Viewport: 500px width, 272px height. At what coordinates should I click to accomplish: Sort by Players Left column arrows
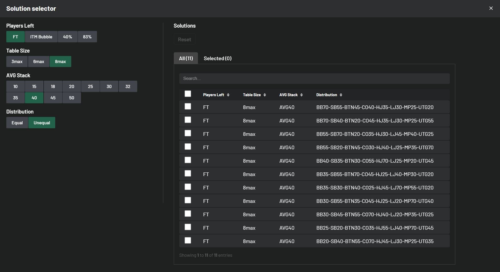pos(228,95)
